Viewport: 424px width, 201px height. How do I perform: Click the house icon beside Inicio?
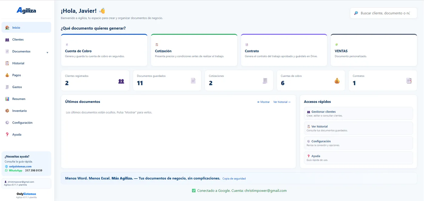(x=7, y=28)
